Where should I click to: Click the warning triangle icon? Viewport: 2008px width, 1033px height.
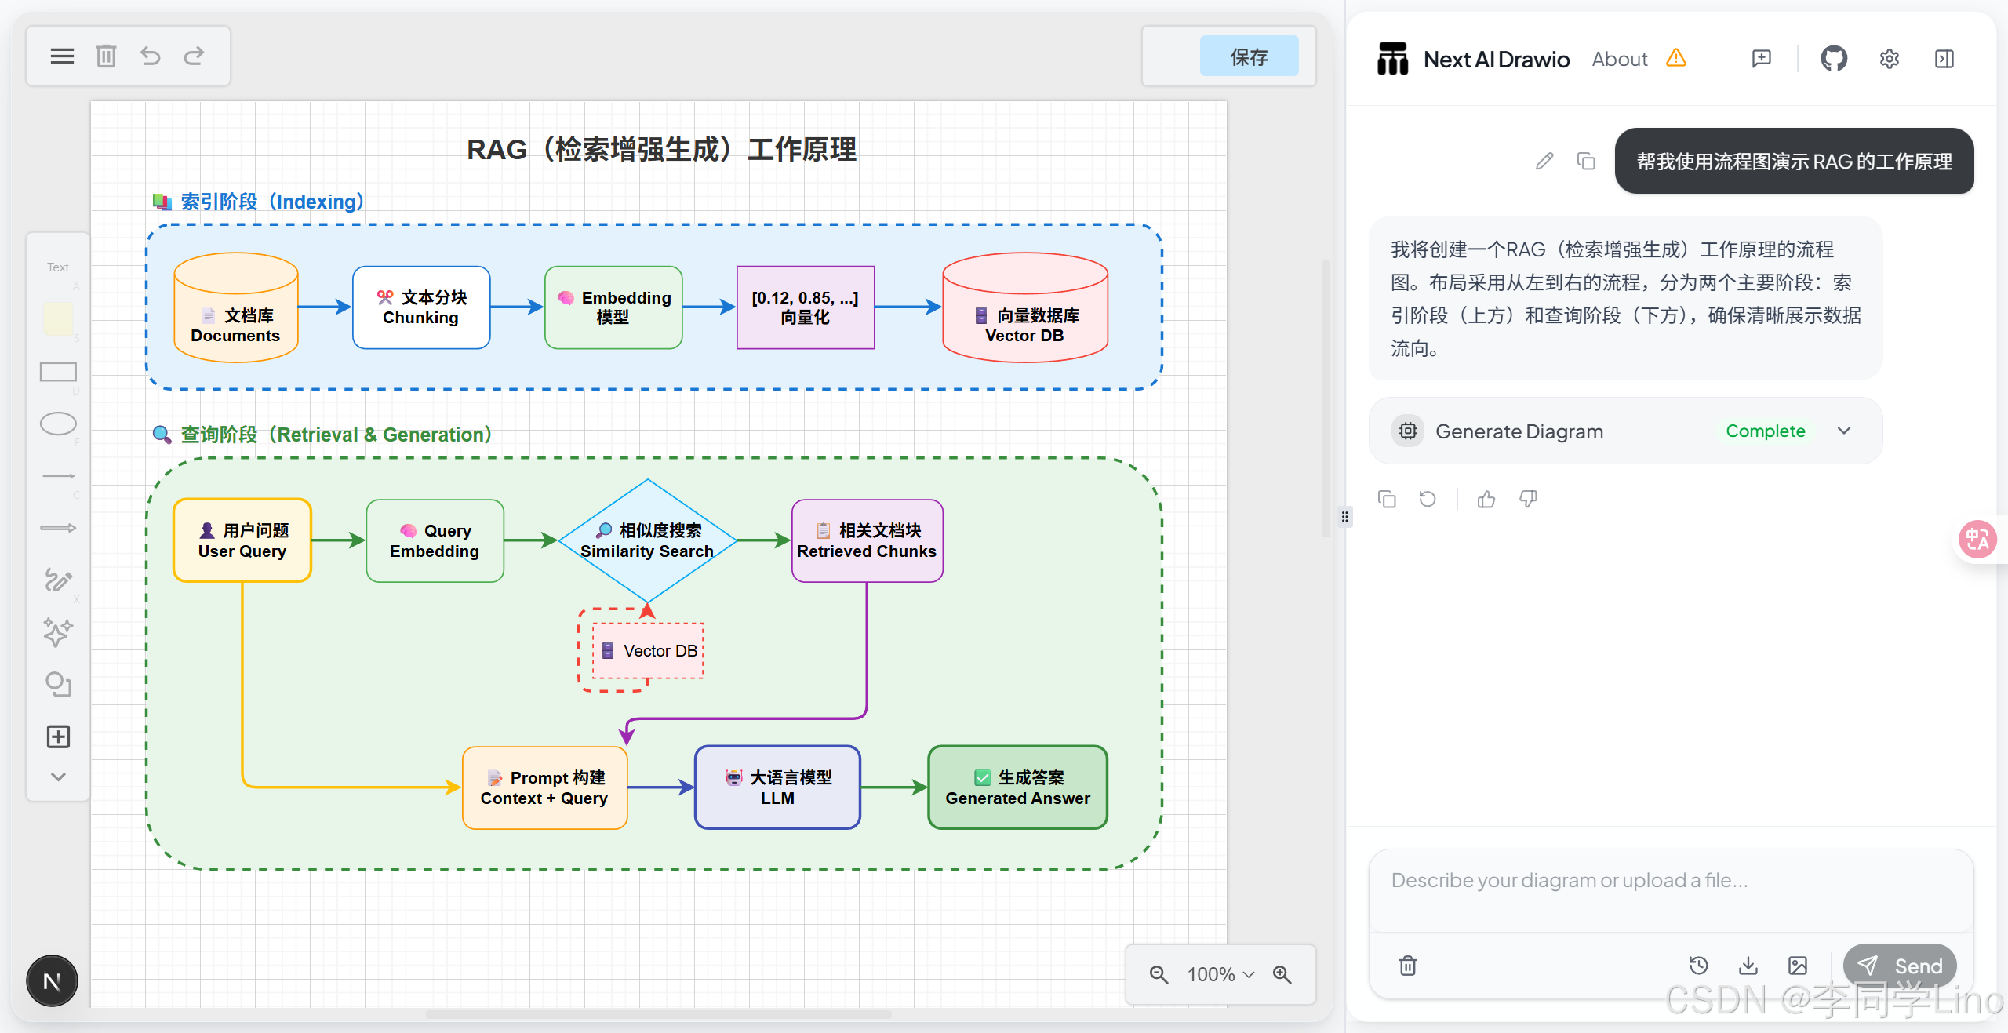click(x=1676, y=58)
